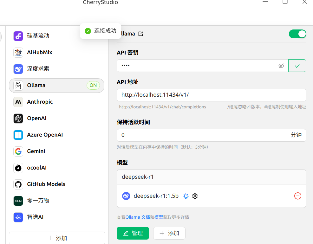Click the Gemini Google logo icon

click(18, 151)
